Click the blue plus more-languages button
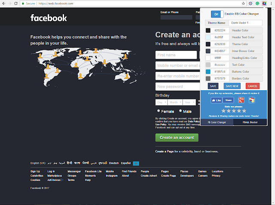Image resolution: width=275 pixels, height=205 pixels. pyautogui.click(x=136, y=163)
